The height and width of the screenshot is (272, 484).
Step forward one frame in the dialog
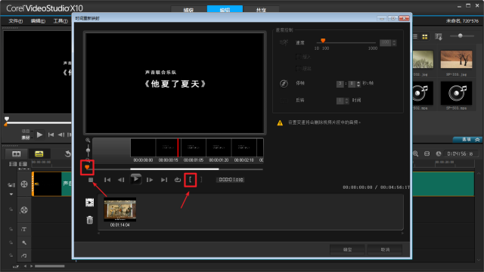tap(150, 180)
